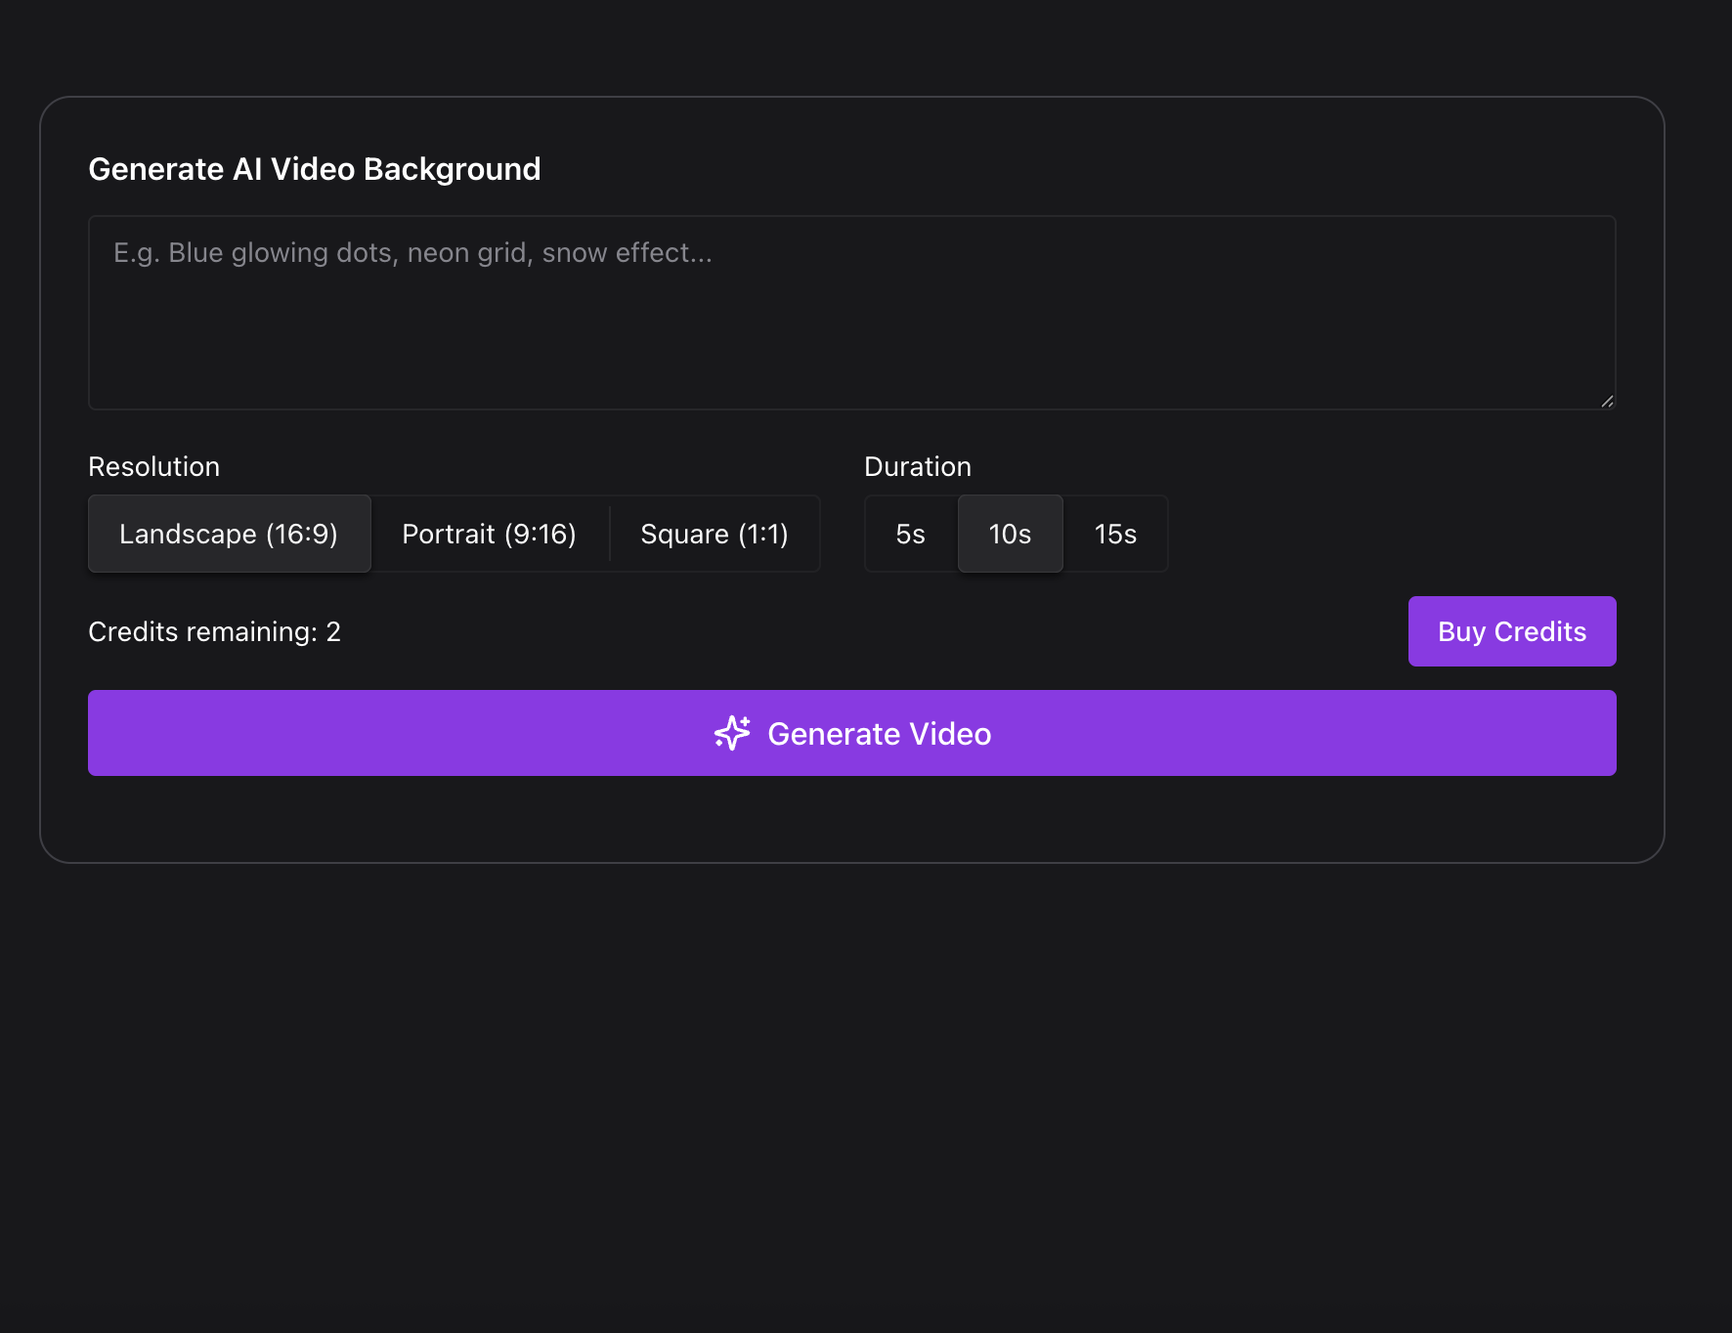The image size is (1732, 1333).
Task: Click the placeholder text about neon grid
Action: (411, 252)
